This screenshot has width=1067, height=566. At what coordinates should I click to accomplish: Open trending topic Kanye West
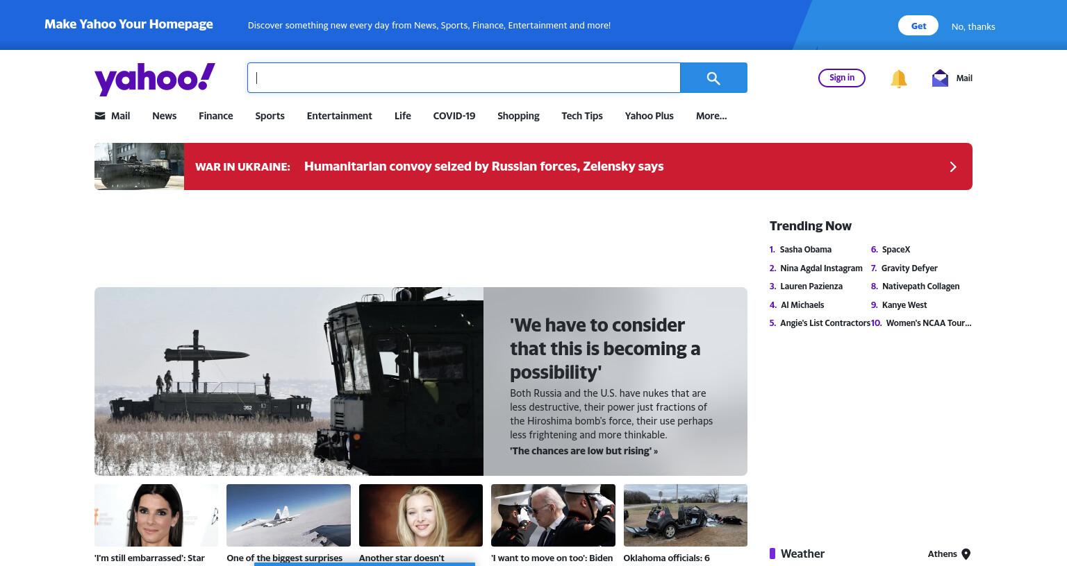(x=904, y=305)
